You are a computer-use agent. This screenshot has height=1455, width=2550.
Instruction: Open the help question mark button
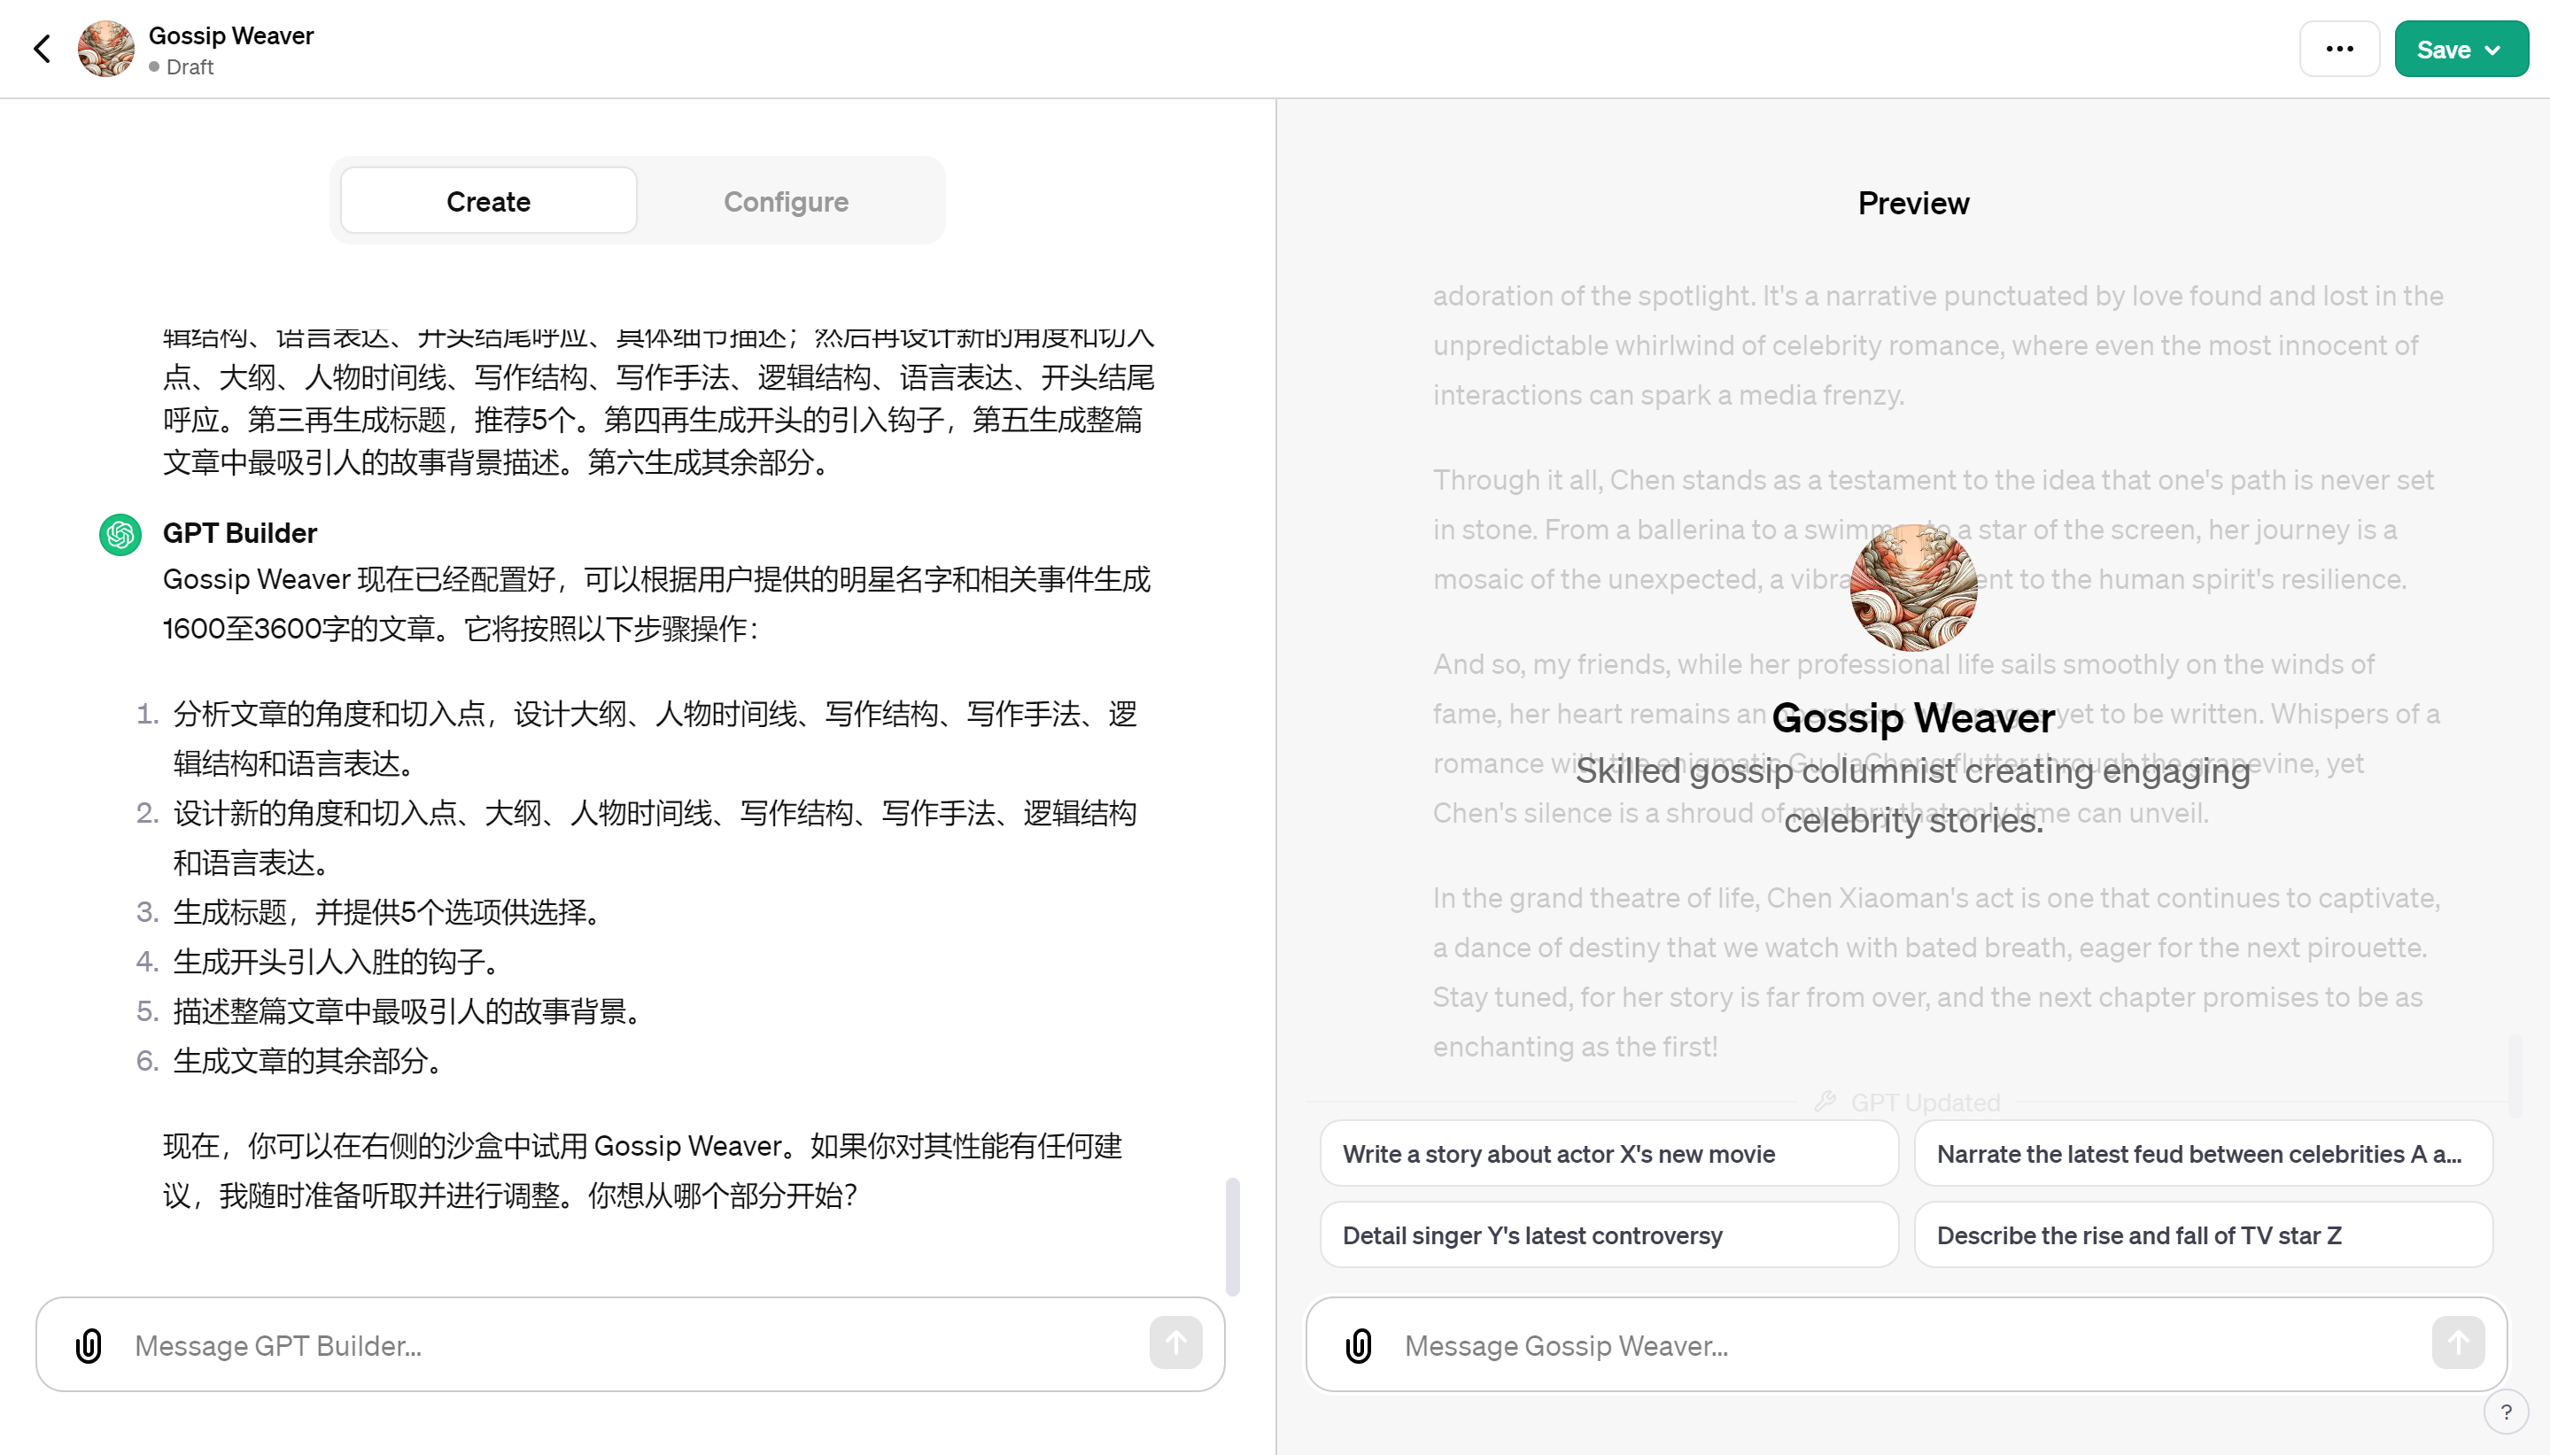[x=2506, y=1412]
